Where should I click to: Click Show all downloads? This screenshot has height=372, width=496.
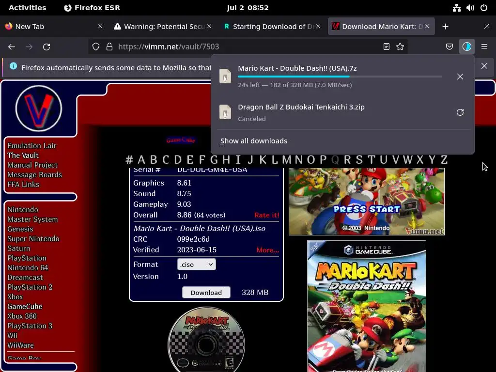254,141
